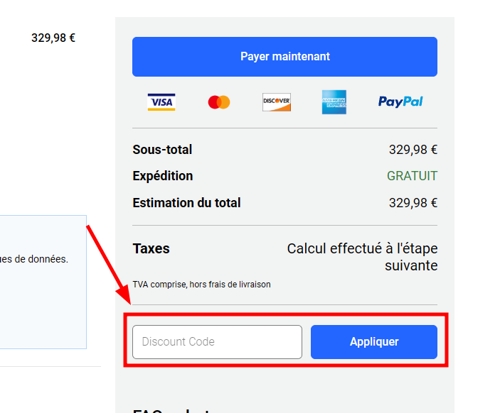Click the product price at top left

pos(53,38)
